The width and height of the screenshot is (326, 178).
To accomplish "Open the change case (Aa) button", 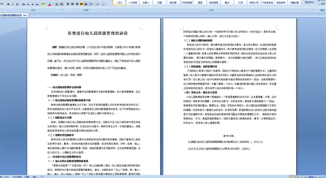I will (37, 4).
